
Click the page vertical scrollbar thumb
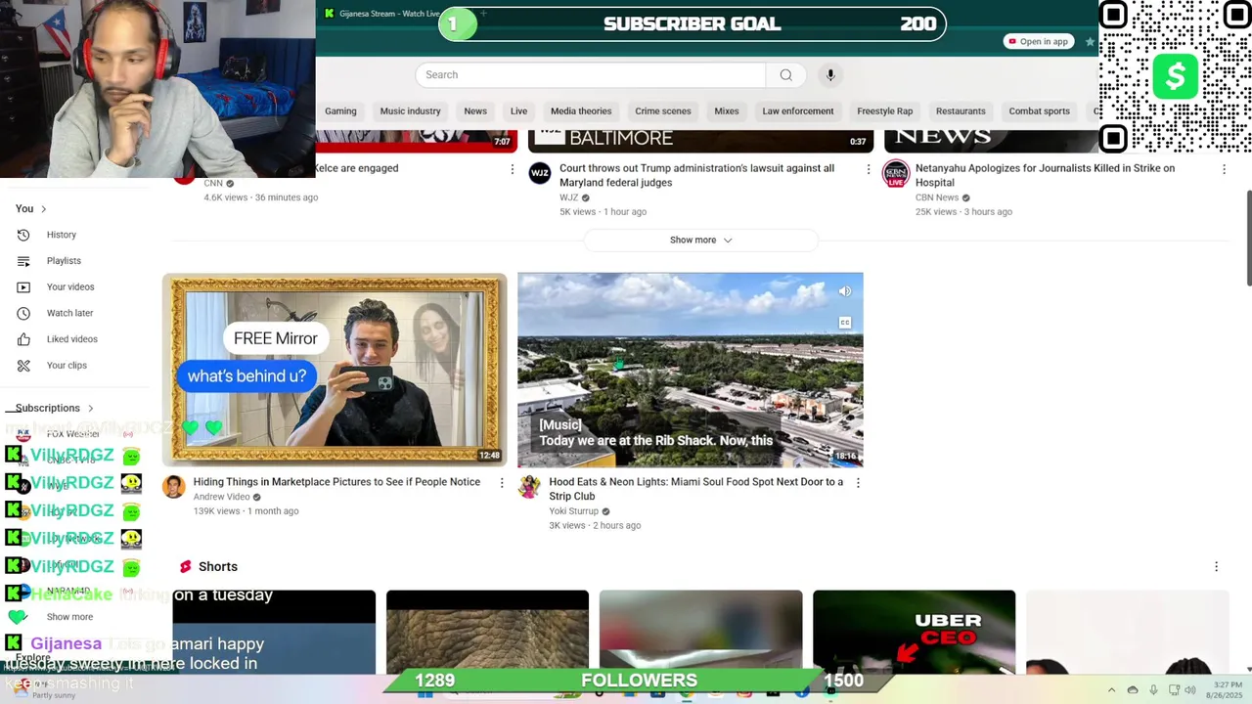(x=1248, y=240)
